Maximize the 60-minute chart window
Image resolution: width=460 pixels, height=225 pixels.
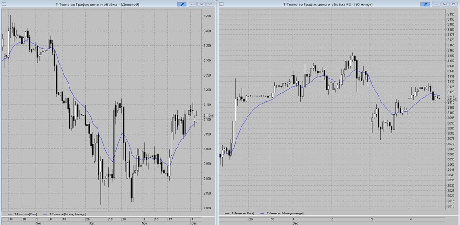click(x=445, y=5)
